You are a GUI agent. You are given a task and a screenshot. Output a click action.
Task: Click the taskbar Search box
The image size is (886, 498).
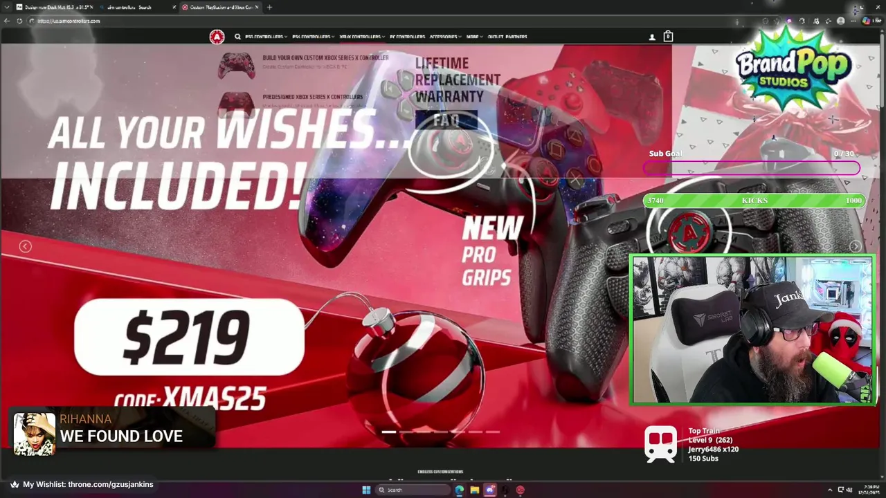[x=413, y=490]
